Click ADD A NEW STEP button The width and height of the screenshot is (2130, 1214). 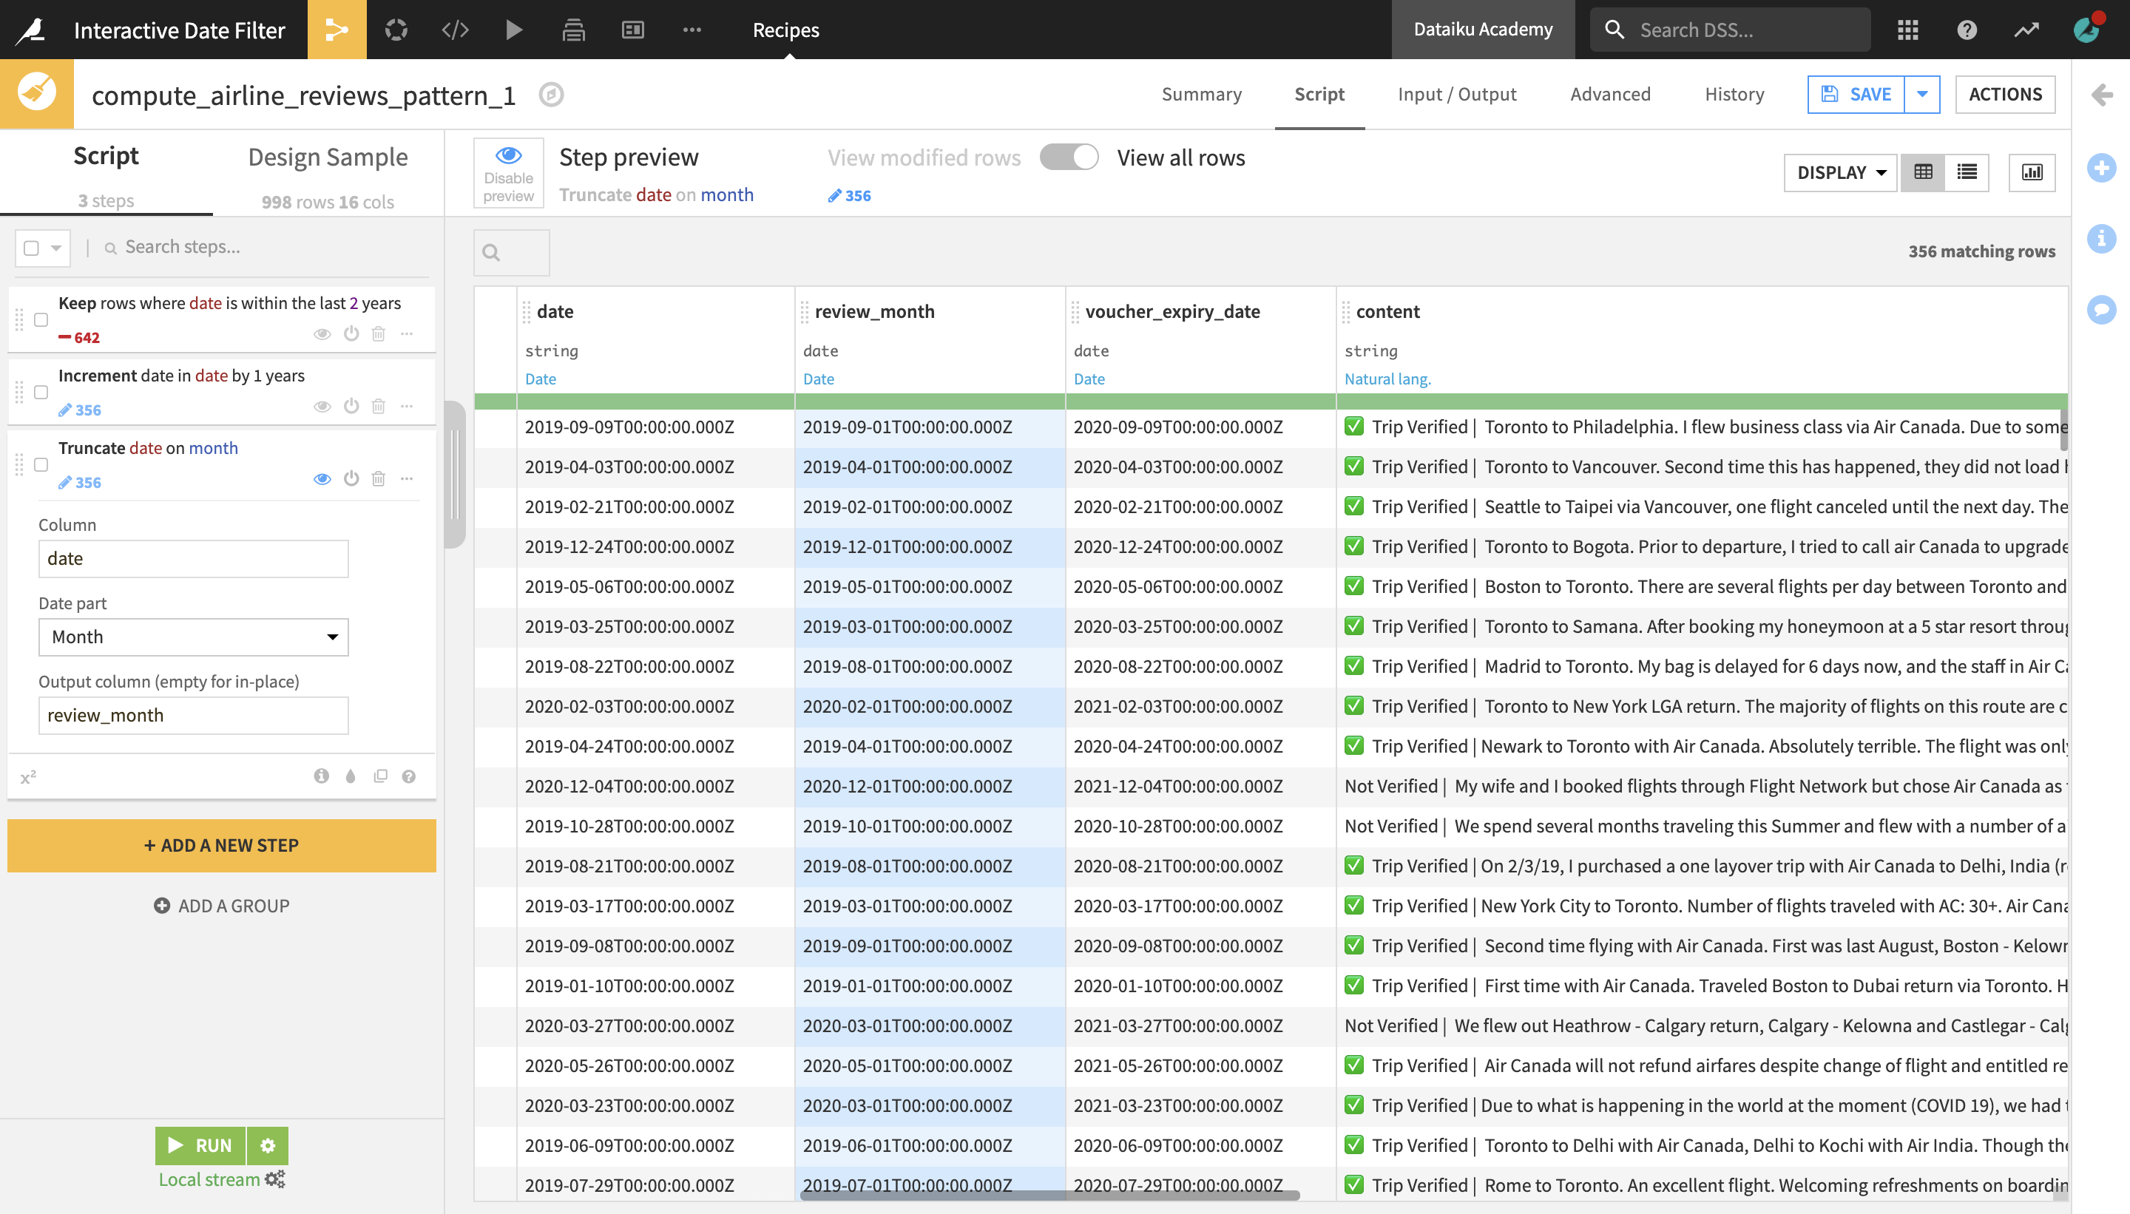[x=222, y=844]
